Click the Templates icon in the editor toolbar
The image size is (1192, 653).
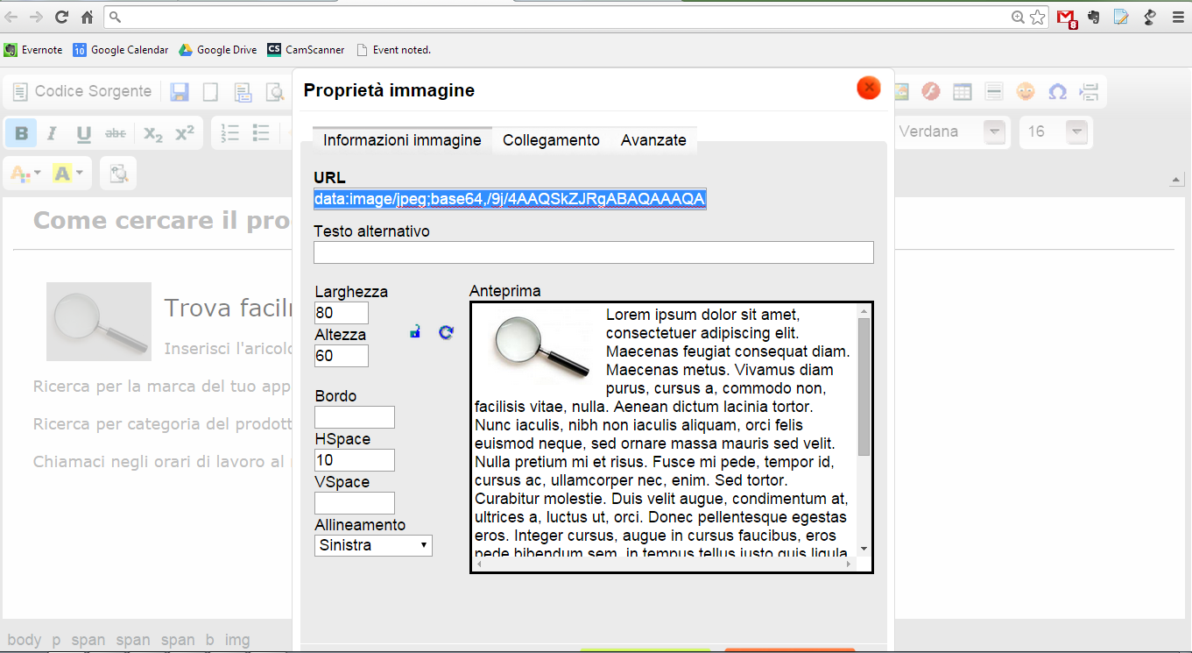pyautogui.click(x=243, y=92)
